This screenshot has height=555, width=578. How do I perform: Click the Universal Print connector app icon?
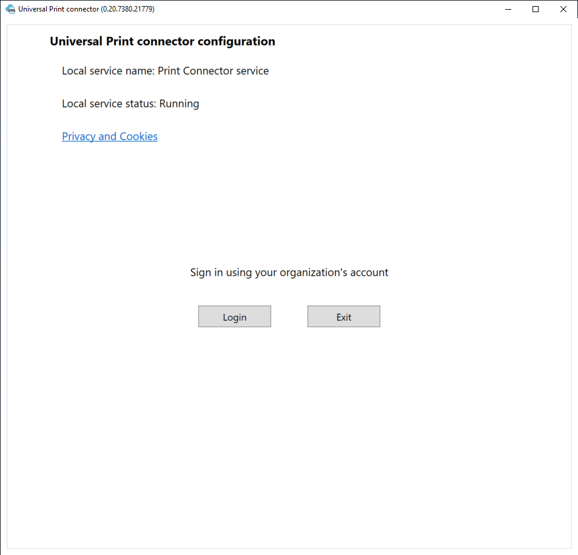point(10,9)
